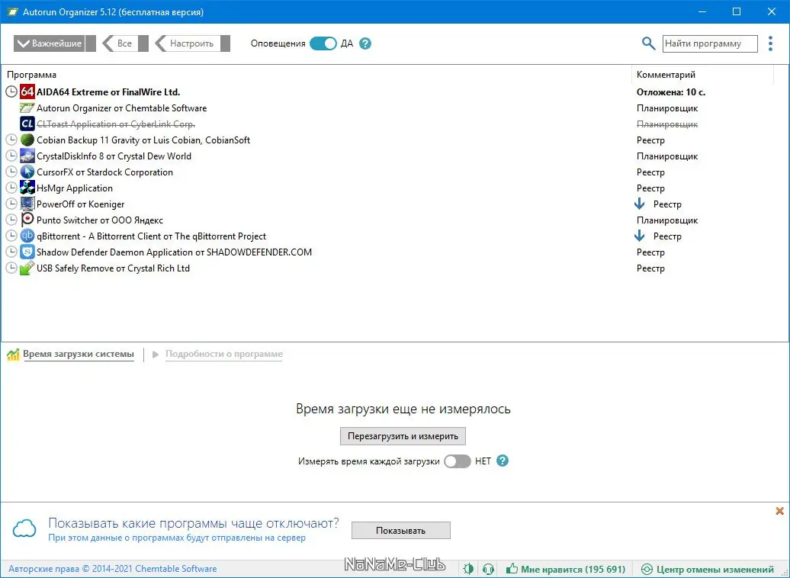Click the clock icon beside Shadow Defender
790x578 pixels.
pyautogui.click(x=11, y=252)
